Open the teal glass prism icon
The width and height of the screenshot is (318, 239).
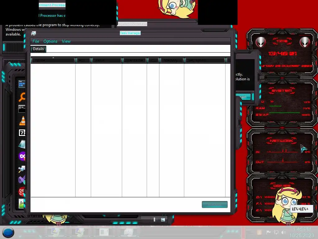[22, 144]
